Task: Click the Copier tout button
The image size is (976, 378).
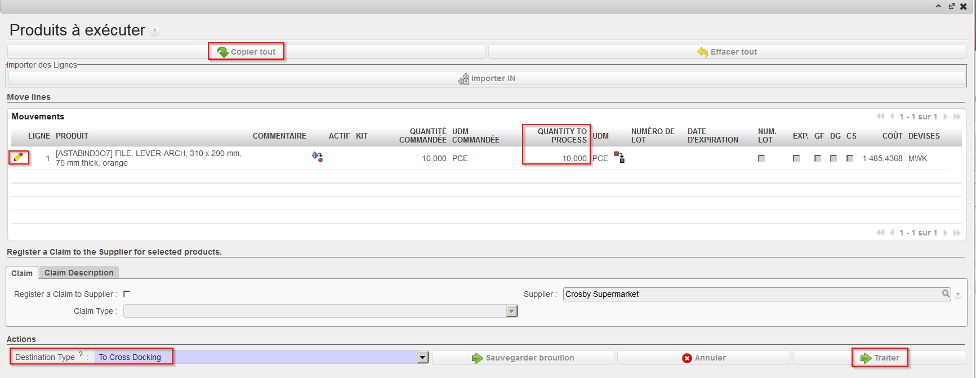Action: tap(246, 52)
